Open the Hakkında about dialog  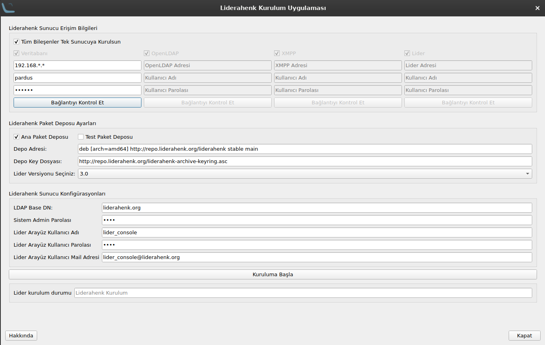21,335
